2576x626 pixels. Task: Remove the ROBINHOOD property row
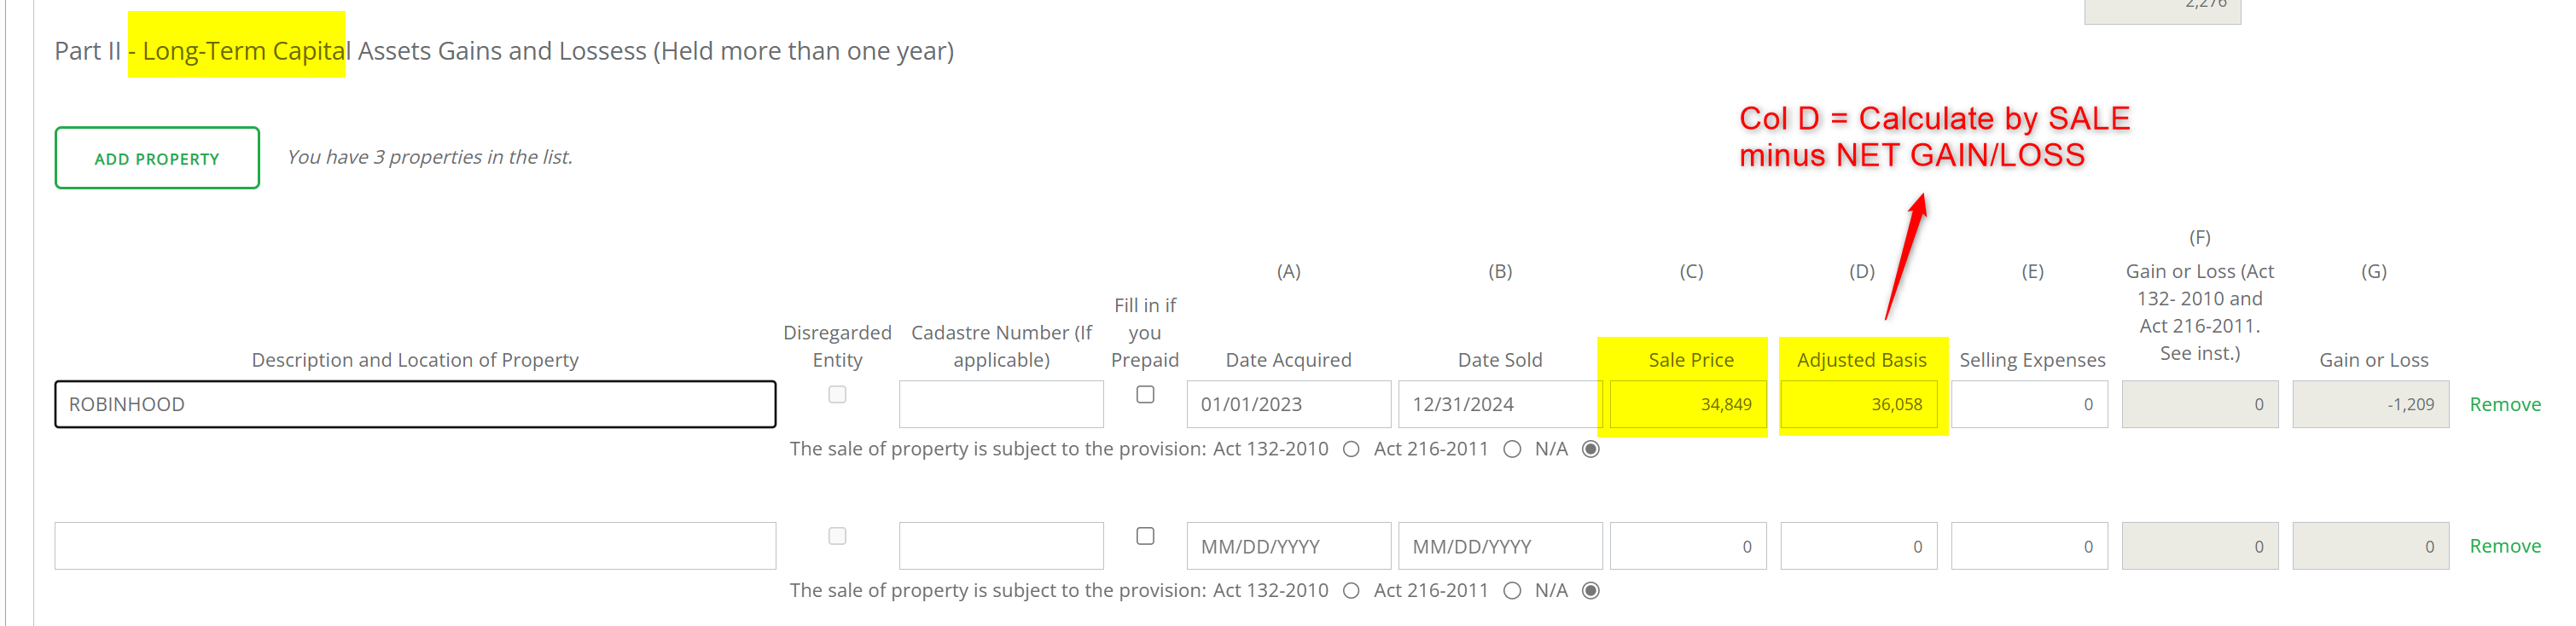point(2505,404)
